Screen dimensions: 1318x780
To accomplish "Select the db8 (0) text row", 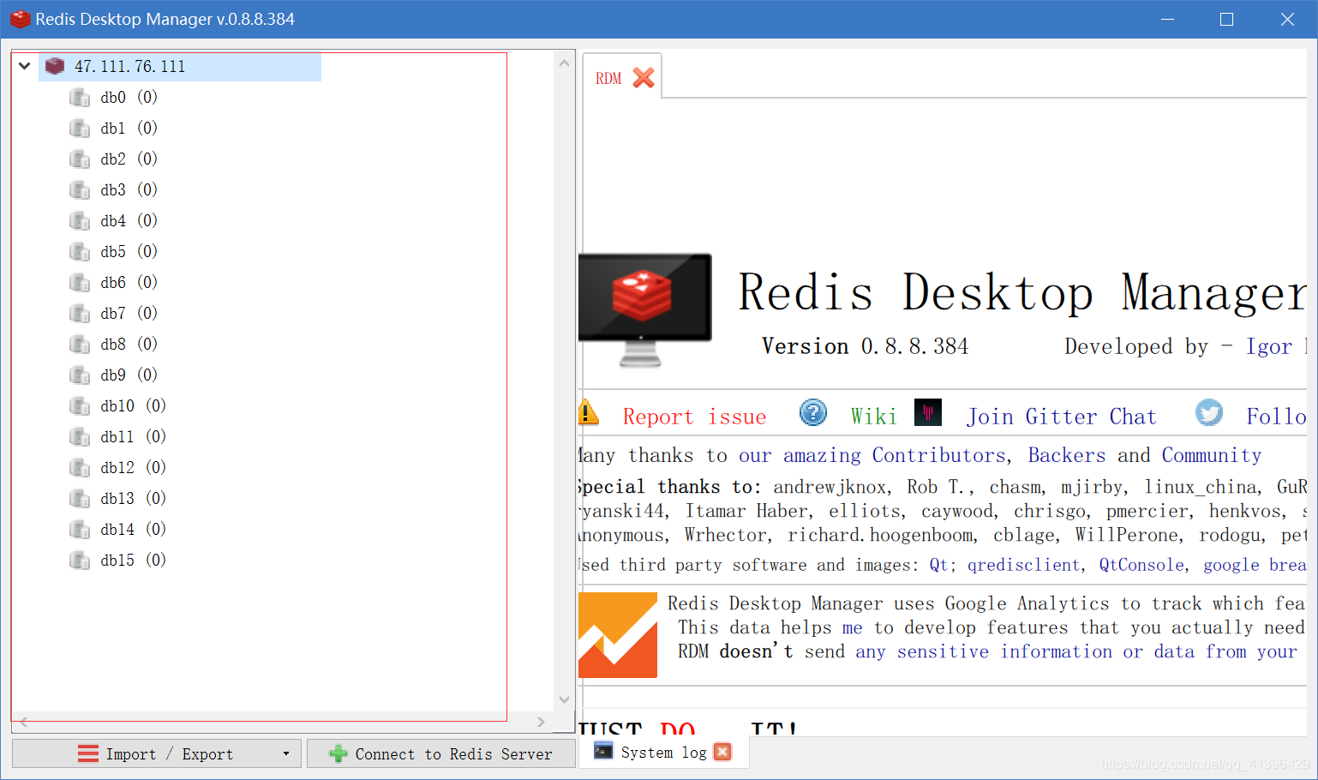I will (x=129, y=345).
